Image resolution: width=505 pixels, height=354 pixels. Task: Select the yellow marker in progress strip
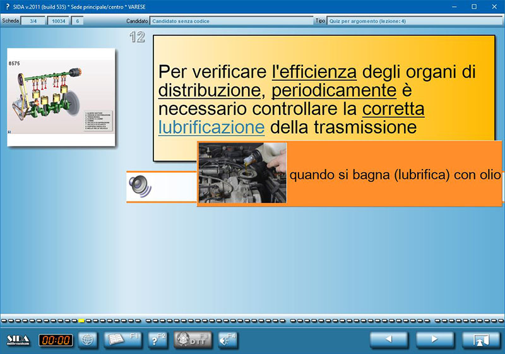[81, 321]
